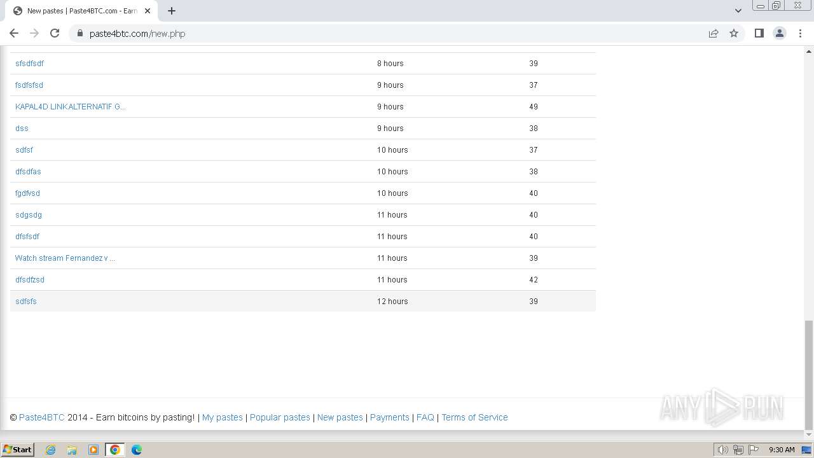Select the view count 49 for KAPAL4D
Image resolution: width=814 pixels, height=458 pixels.
pyautogui.click(x=534, y=107)
